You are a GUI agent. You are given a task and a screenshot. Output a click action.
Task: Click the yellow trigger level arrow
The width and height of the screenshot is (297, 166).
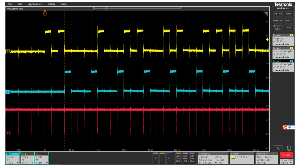267,39
